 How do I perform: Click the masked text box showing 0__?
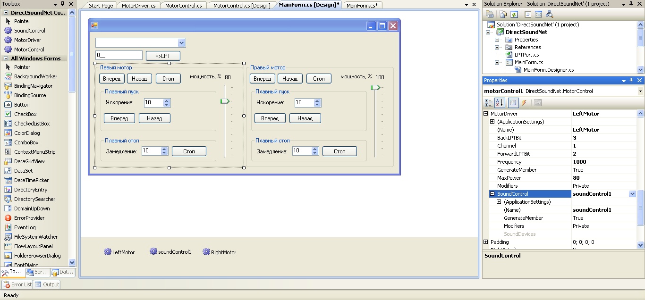click(x=119, y=55)
